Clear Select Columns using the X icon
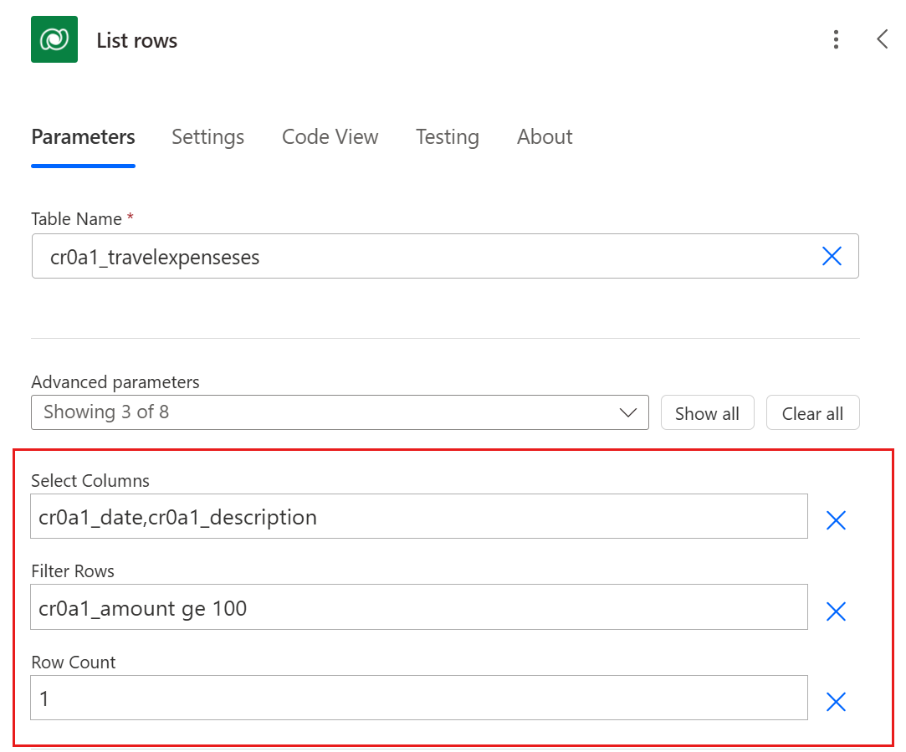 835,520
